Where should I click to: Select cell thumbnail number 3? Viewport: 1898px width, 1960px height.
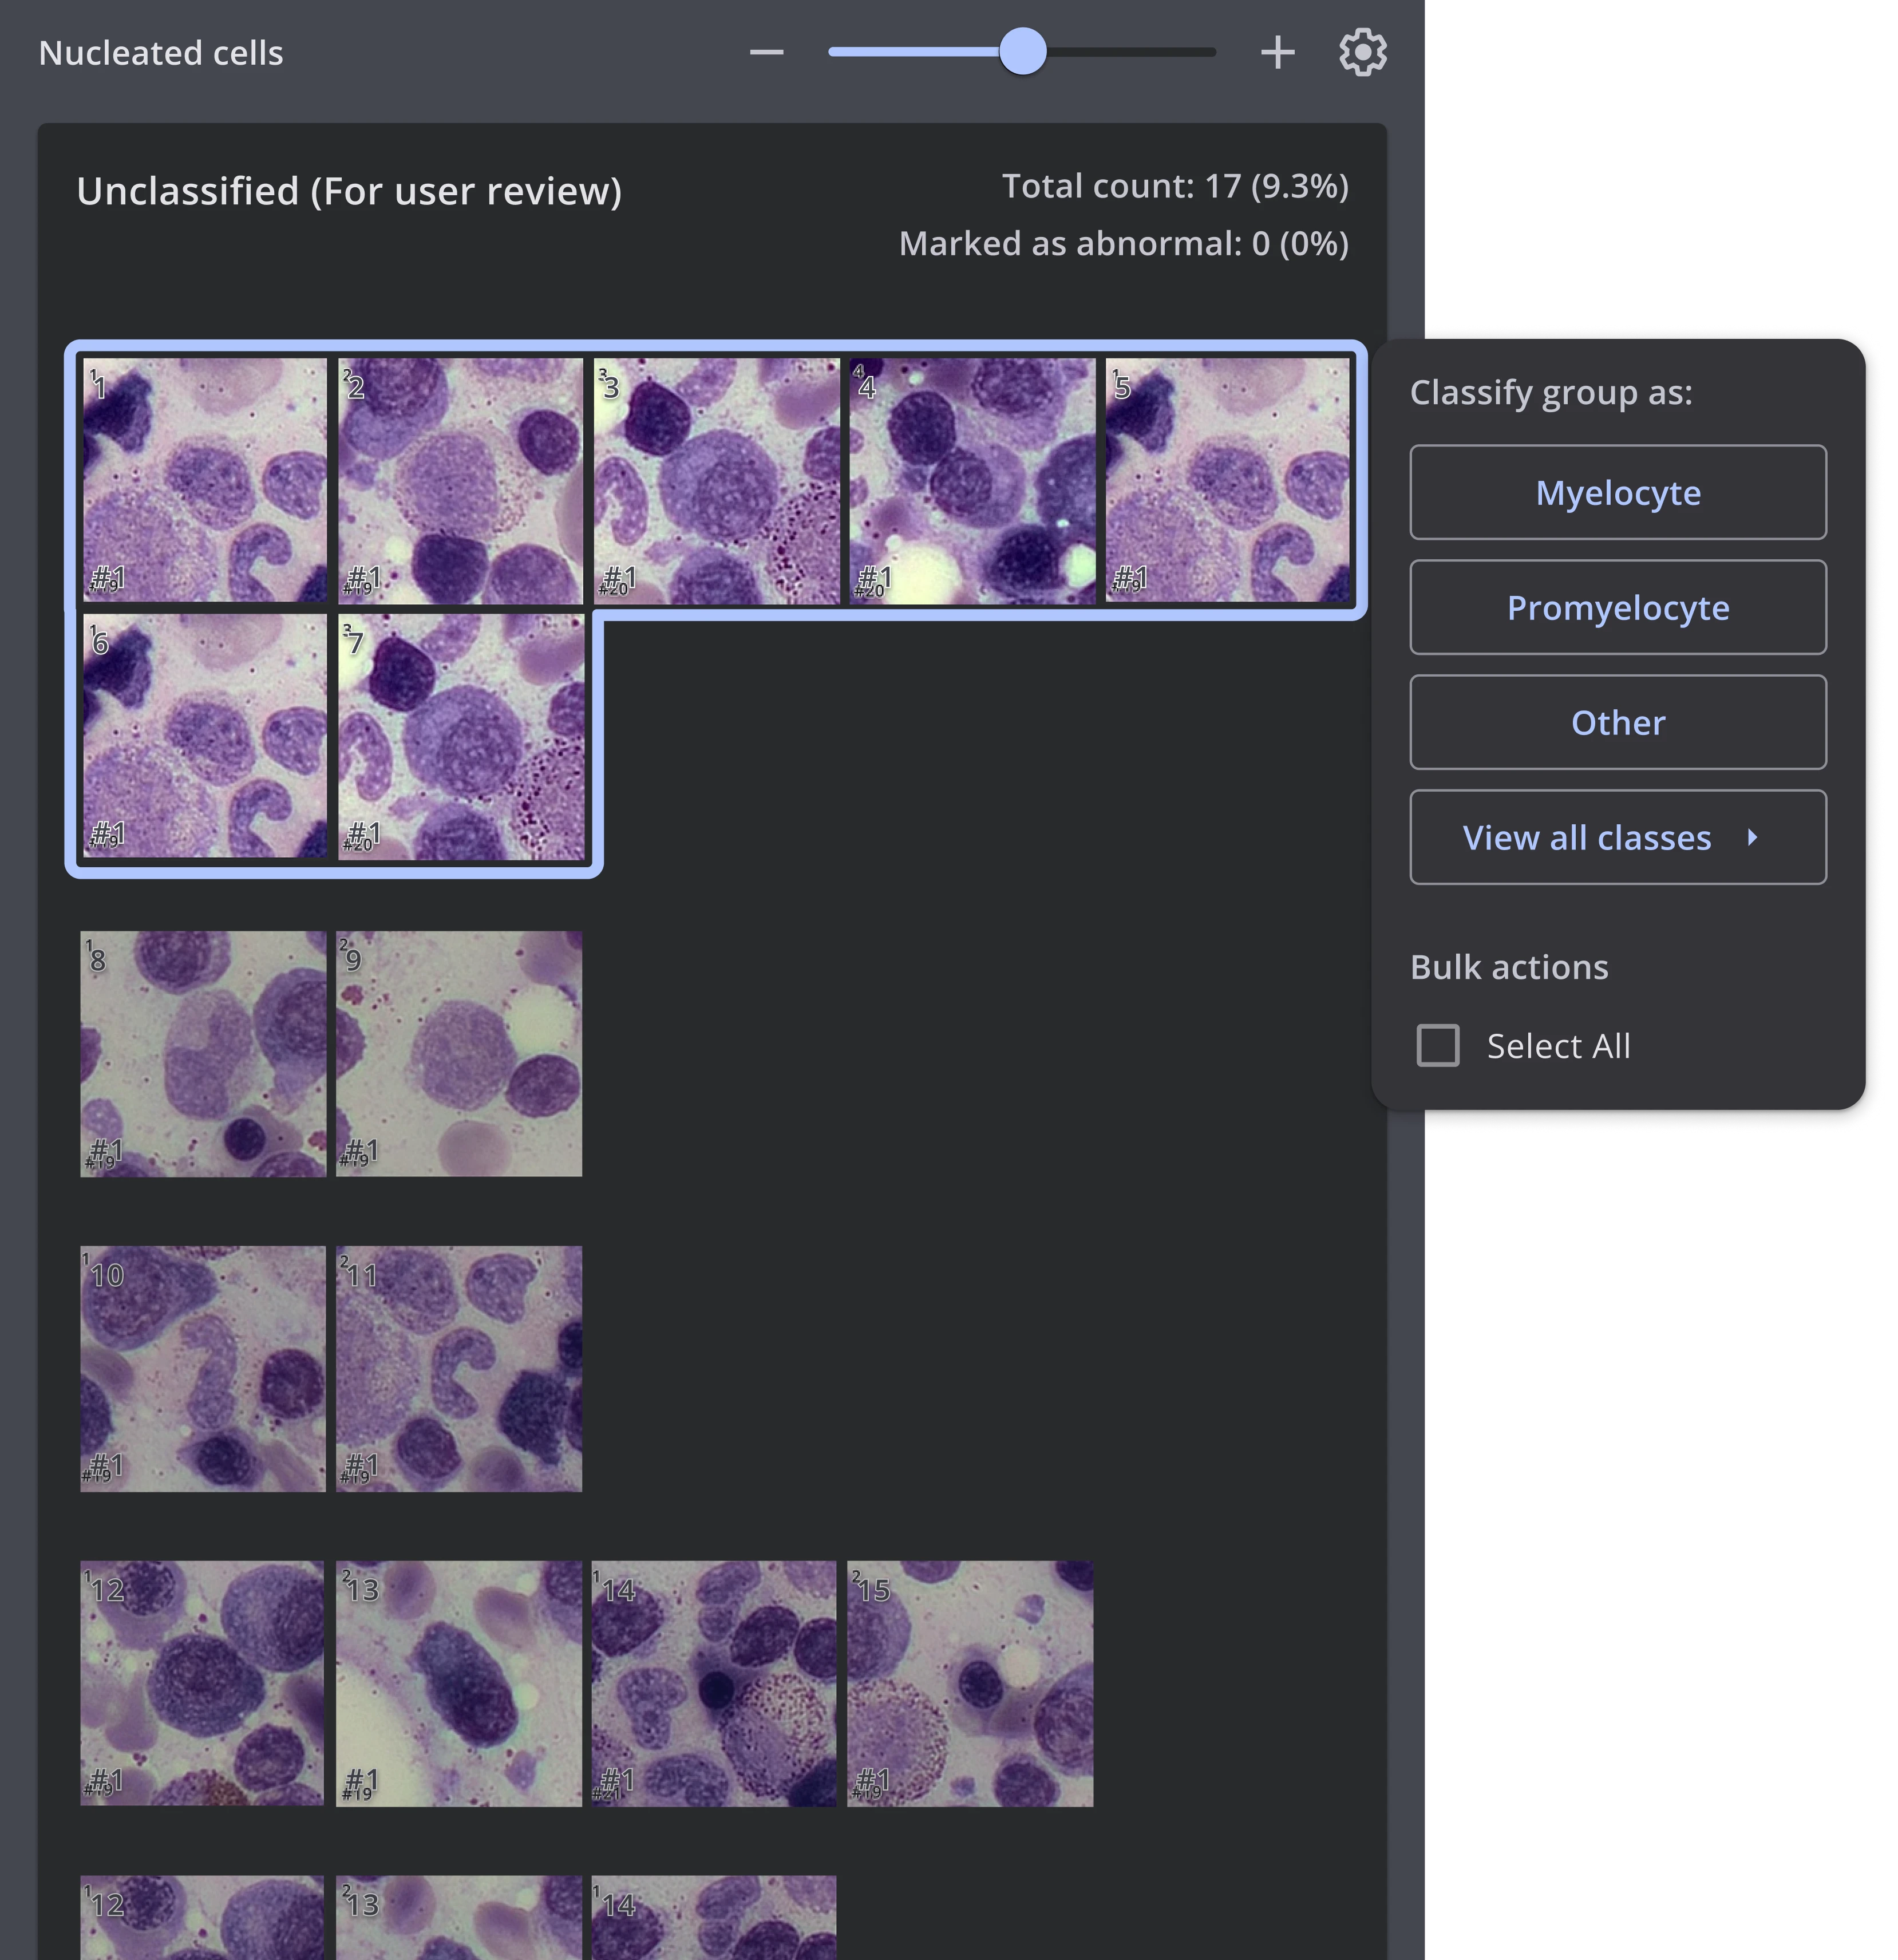pos(716,481)
